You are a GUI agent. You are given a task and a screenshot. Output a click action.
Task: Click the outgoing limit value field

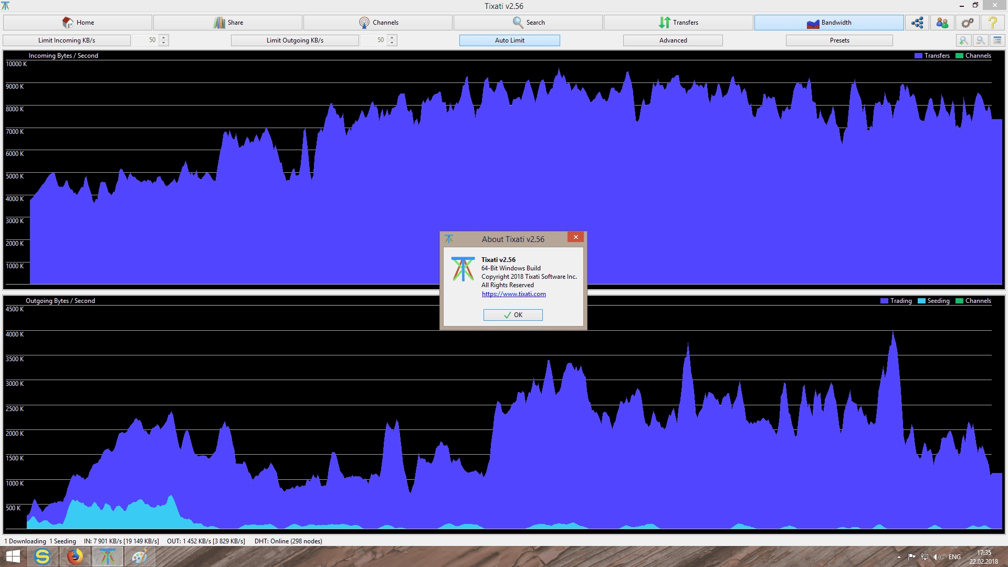click(374, 40)
